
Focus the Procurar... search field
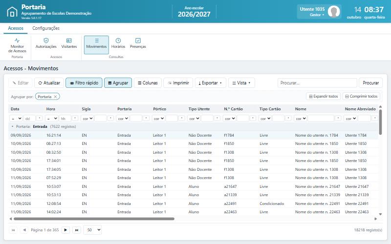coord(317,82)
